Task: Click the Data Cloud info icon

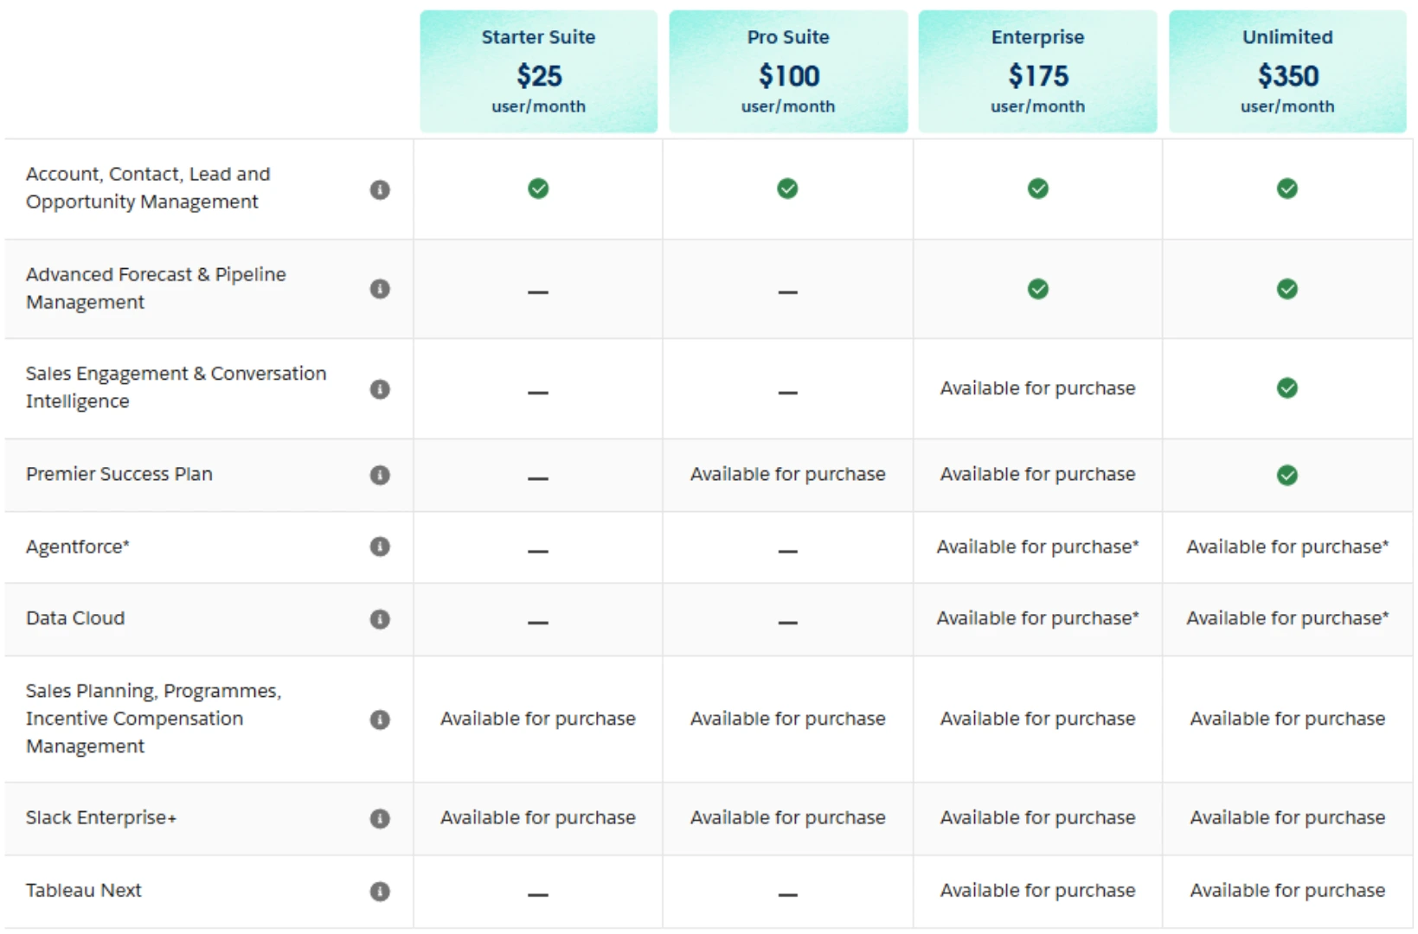Action: tap(379, 618)
